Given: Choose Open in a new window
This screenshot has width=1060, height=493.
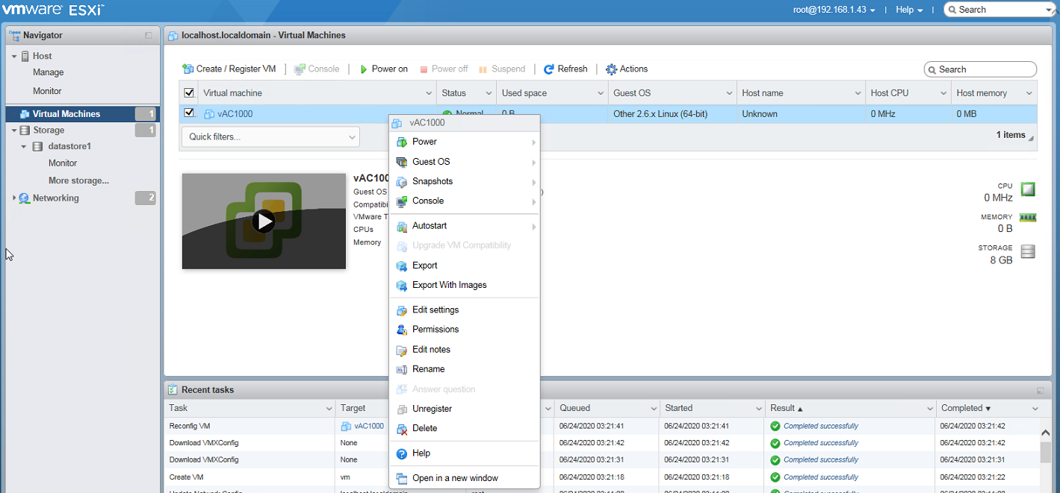Looking at the screenshot, I should (x=465, y=478).
